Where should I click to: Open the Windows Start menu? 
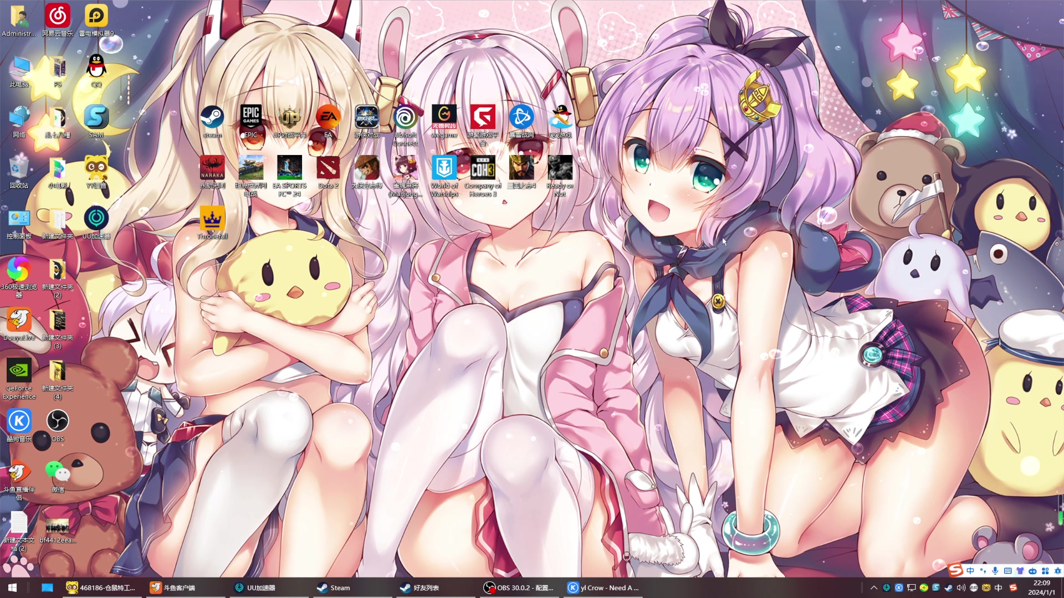(x=12, y=588)
